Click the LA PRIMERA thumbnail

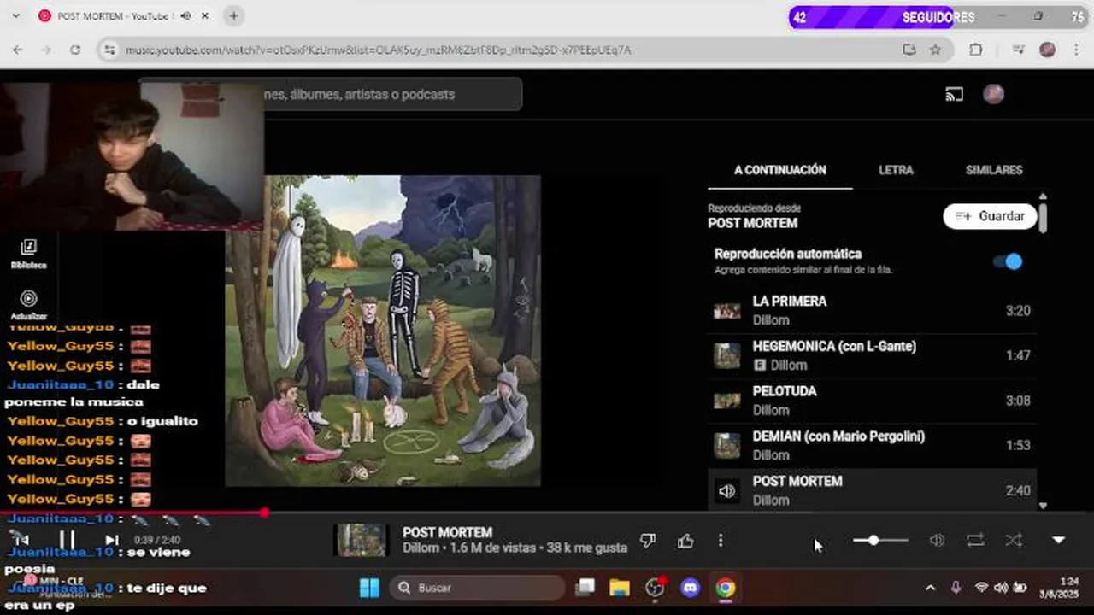[727, 311]
